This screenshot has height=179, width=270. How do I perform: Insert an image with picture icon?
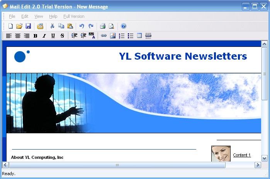point(113,36)
